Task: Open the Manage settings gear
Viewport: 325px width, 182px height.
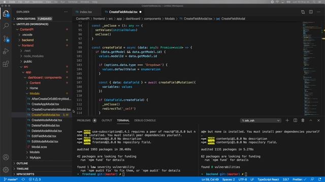Action: tap(6, 170)
